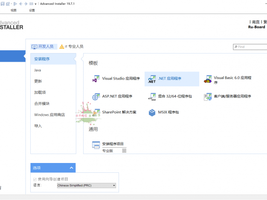Image resolution: width=267 pixels, height=200 pixels.
Task: Choose 安装程序项目 label
Action: pos(113,144)
